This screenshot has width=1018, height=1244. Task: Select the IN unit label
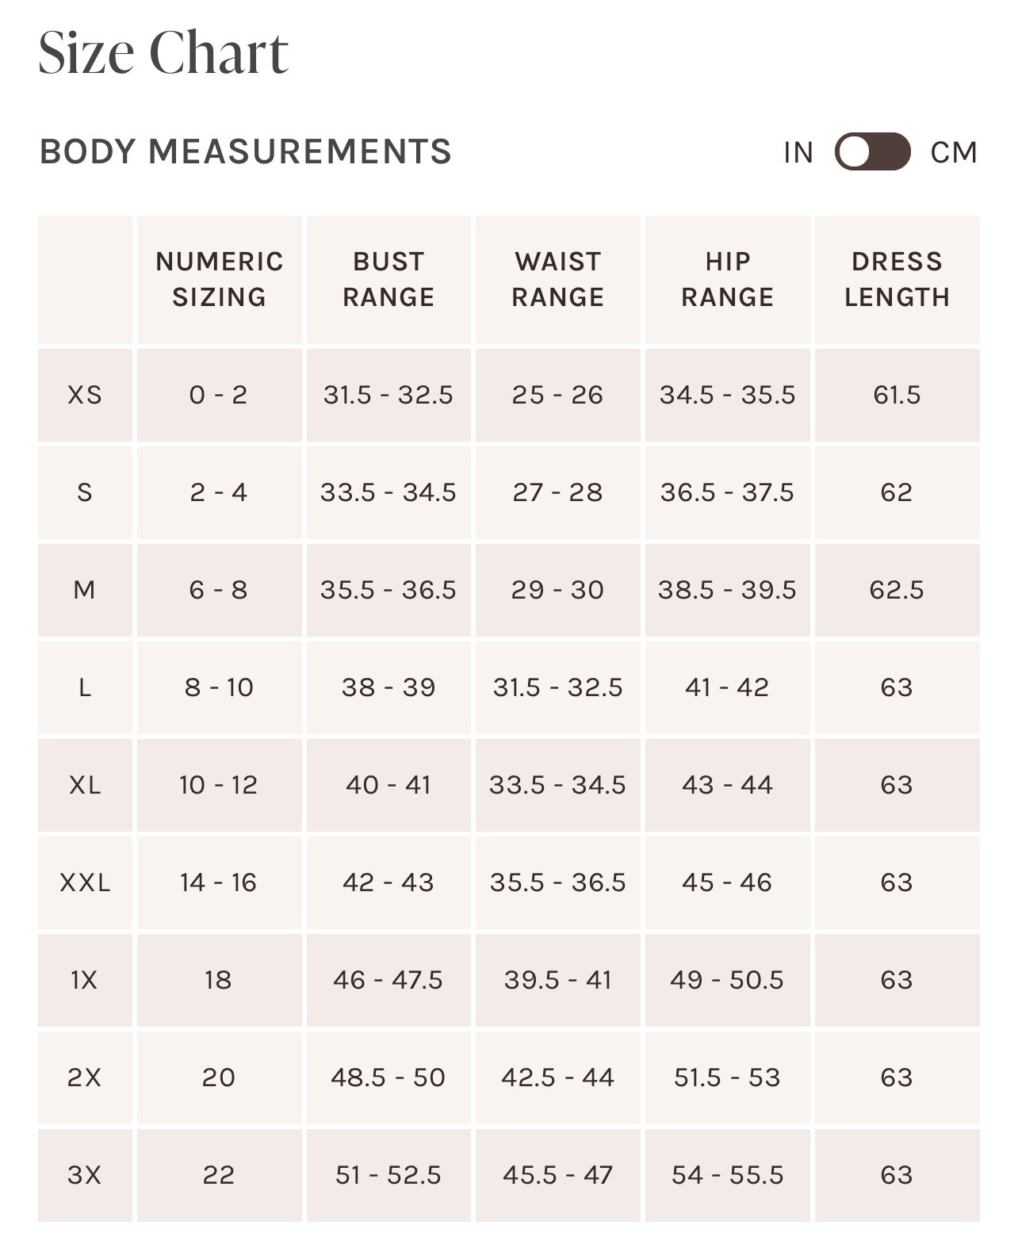(x=798, y=152)
